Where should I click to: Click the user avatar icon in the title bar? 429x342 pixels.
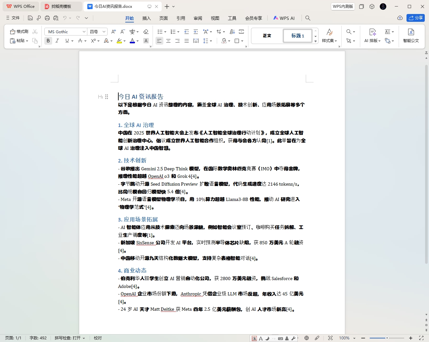click(383, 7)
